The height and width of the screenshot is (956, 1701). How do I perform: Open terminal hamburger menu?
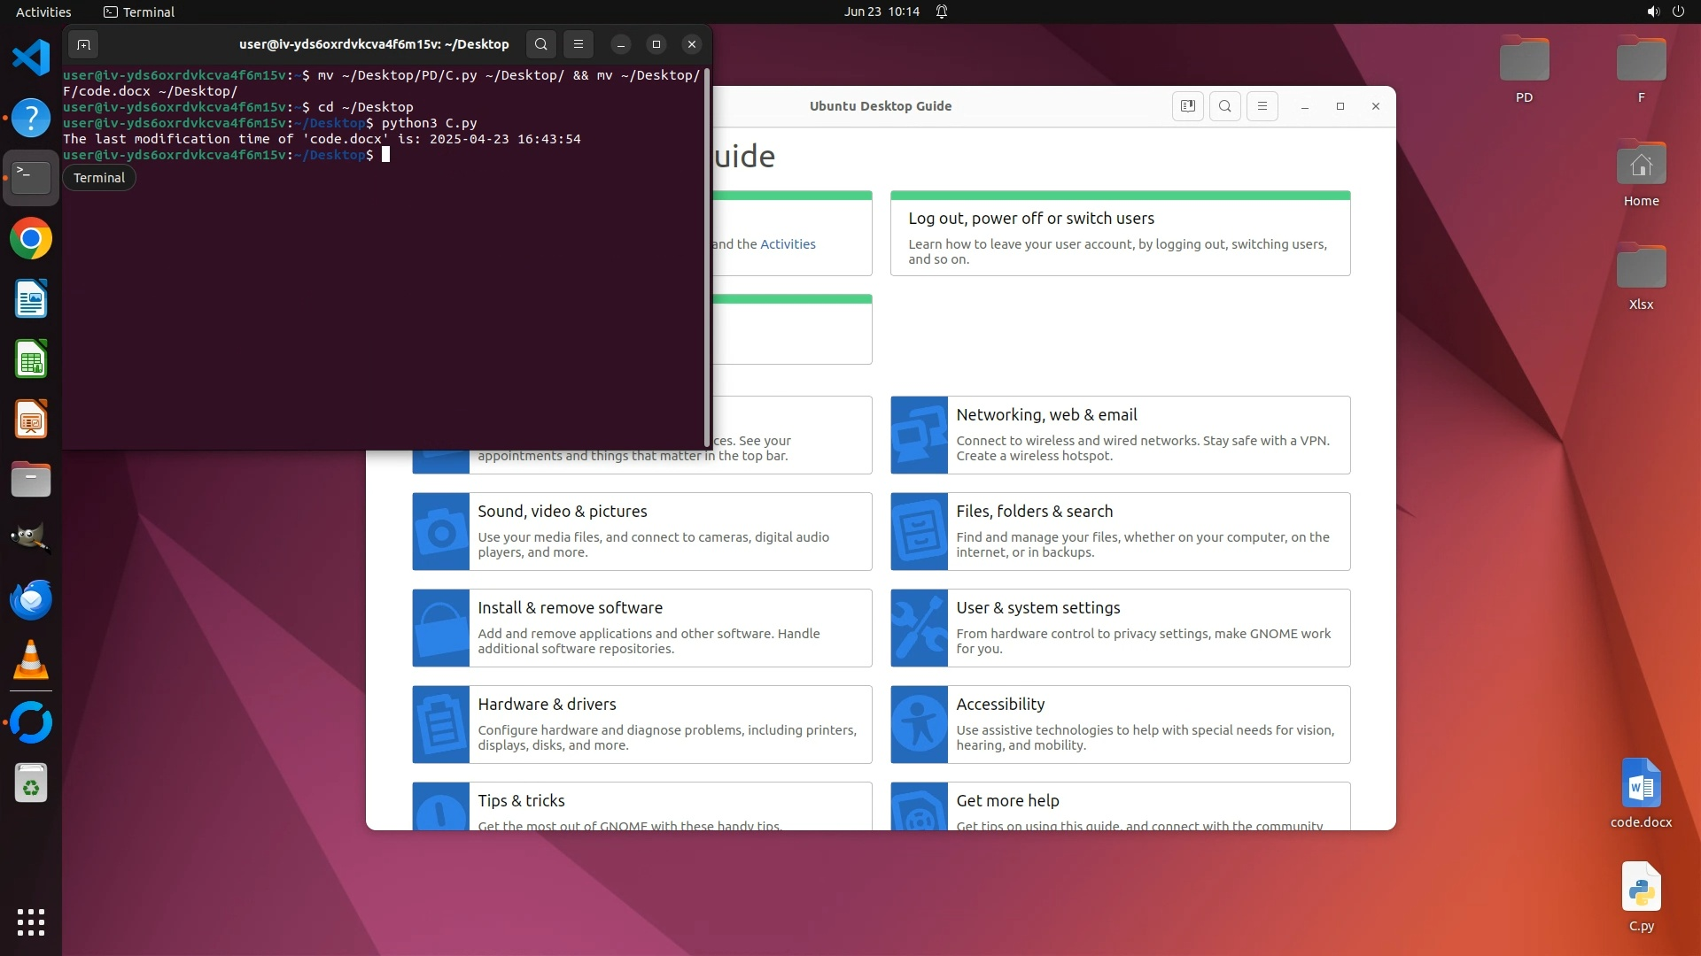579,44
